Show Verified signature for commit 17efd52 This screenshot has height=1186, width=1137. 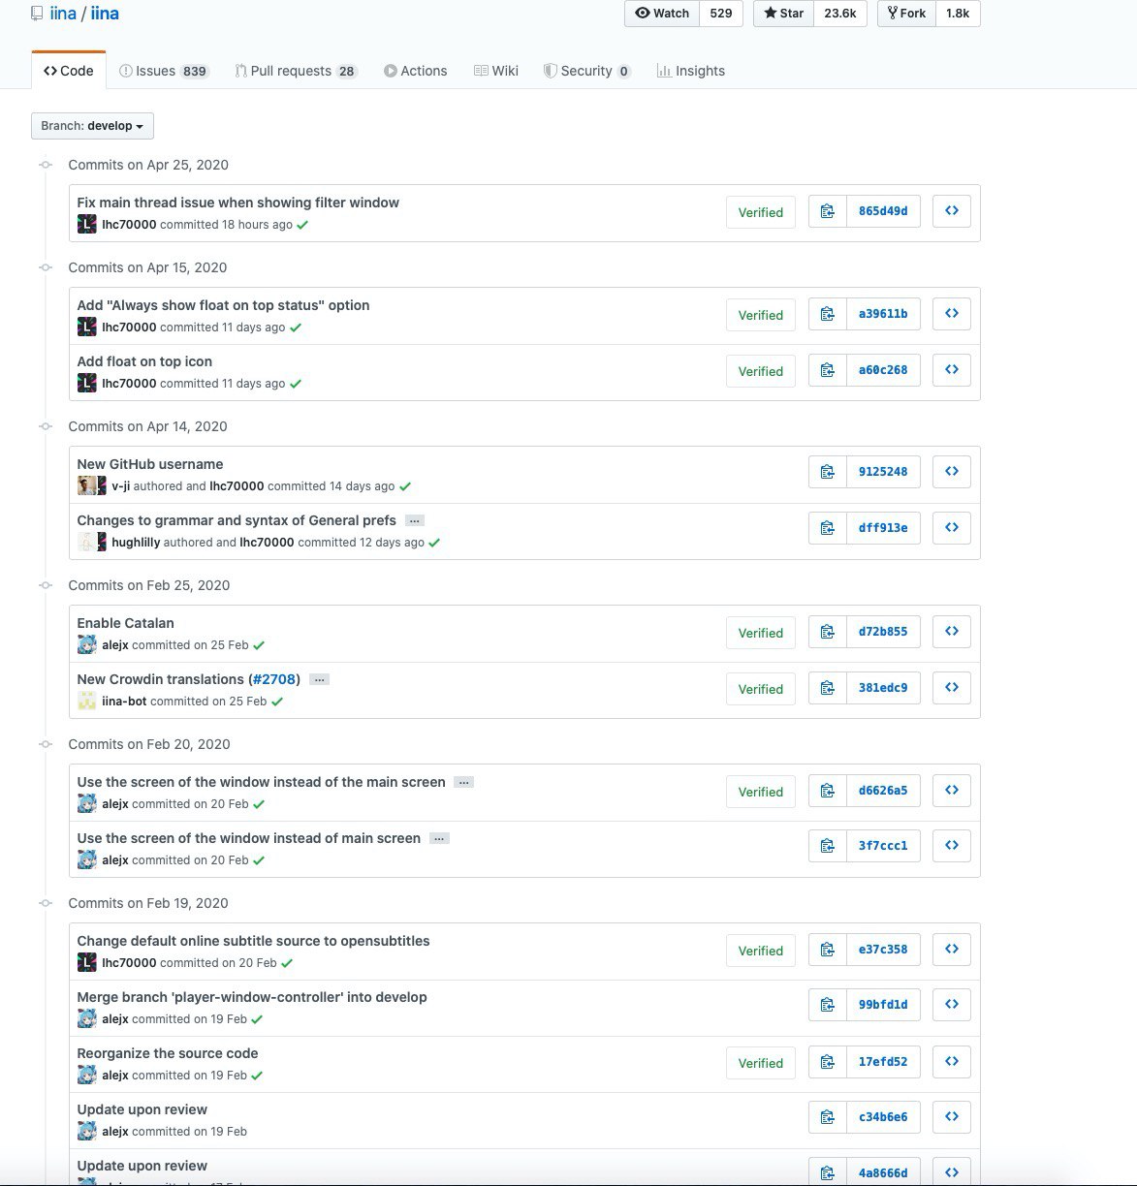pyautogui.click(x=761, y=1063)
